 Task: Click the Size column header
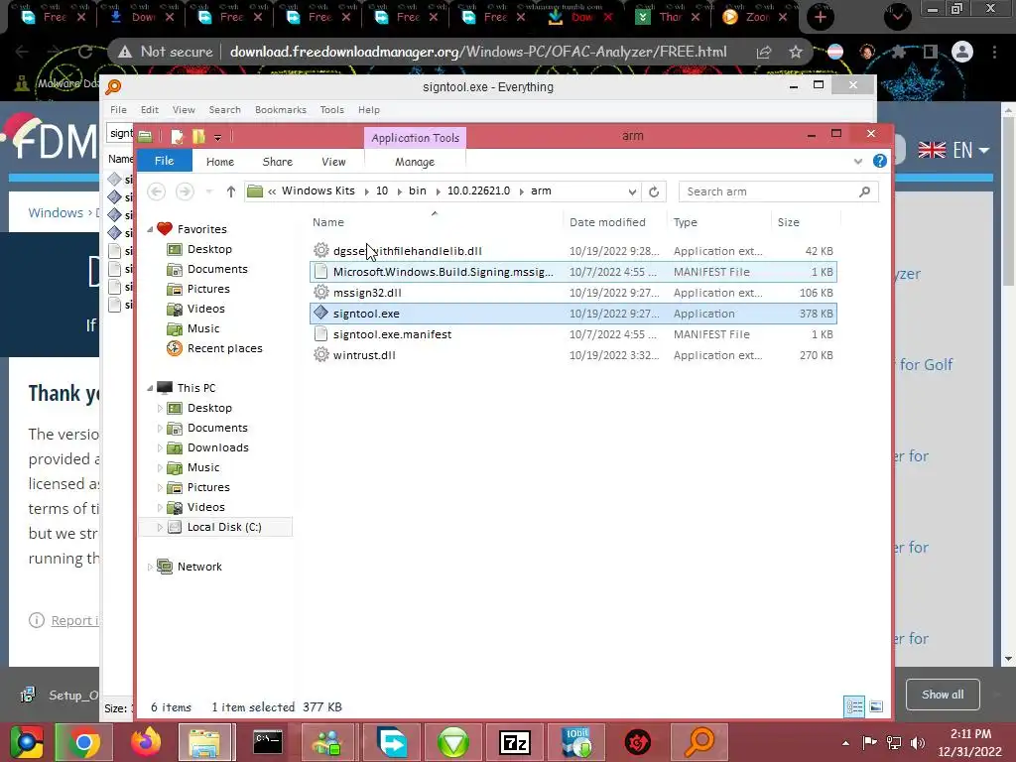pyautogui.click(x=788, y=222)
